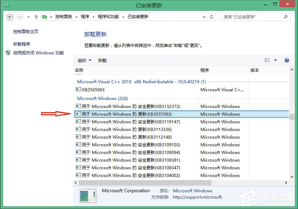The image size is (298, 209).
Task: Click the Control Panel icon in the address bar
Action: tap(45, 17)
